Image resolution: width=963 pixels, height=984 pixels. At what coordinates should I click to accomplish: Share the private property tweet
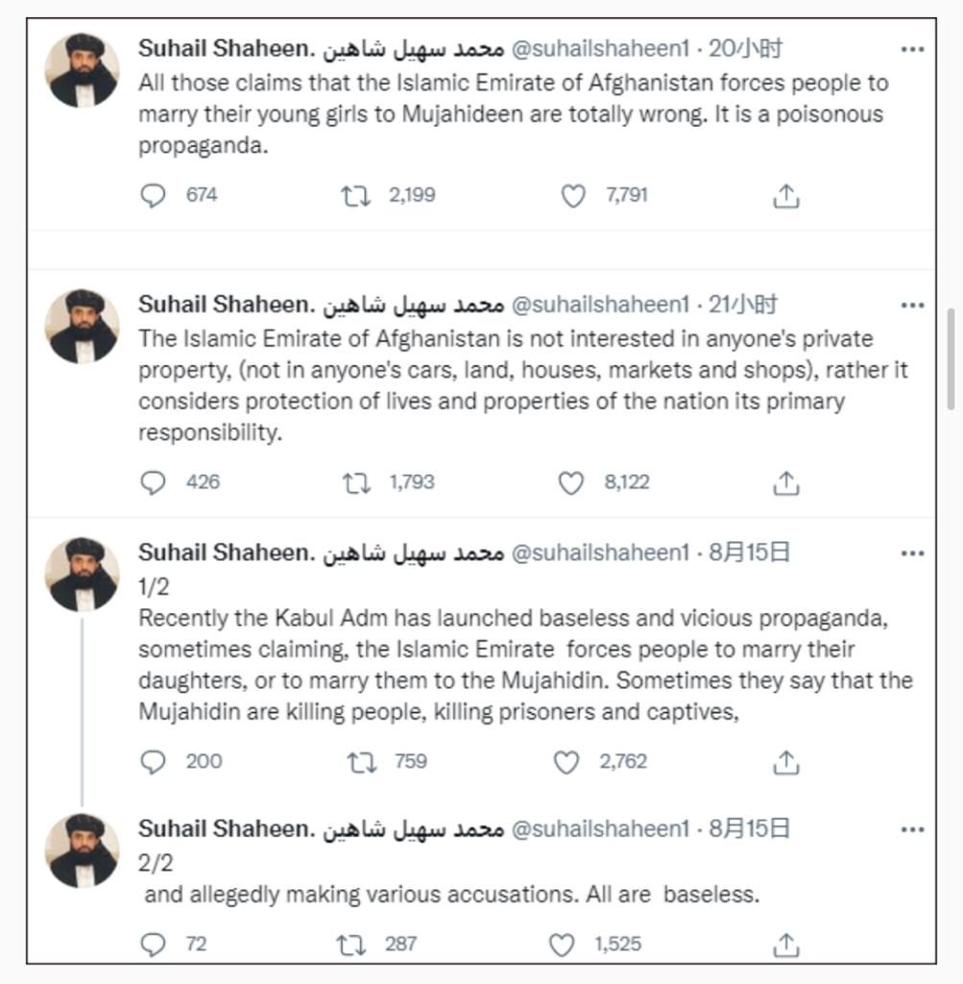(x=786, y=483)
